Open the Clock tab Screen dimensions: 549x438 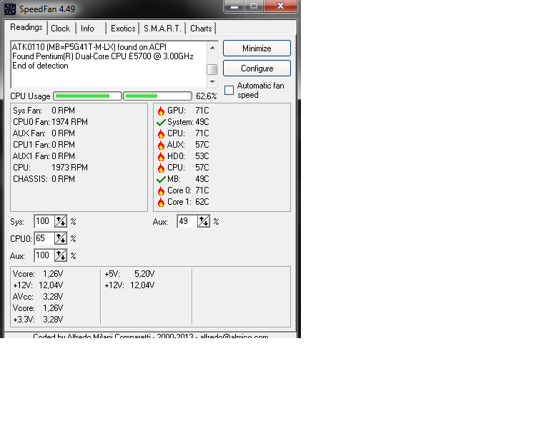(61, 29)
